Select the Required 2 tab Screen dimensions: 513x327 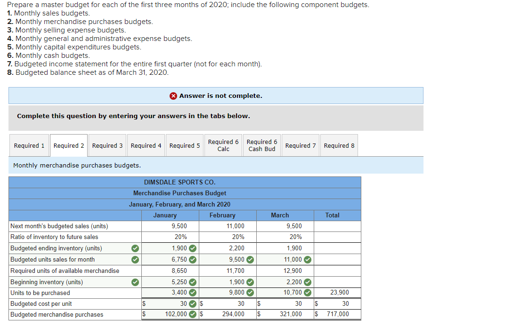[x=69, y=145]
